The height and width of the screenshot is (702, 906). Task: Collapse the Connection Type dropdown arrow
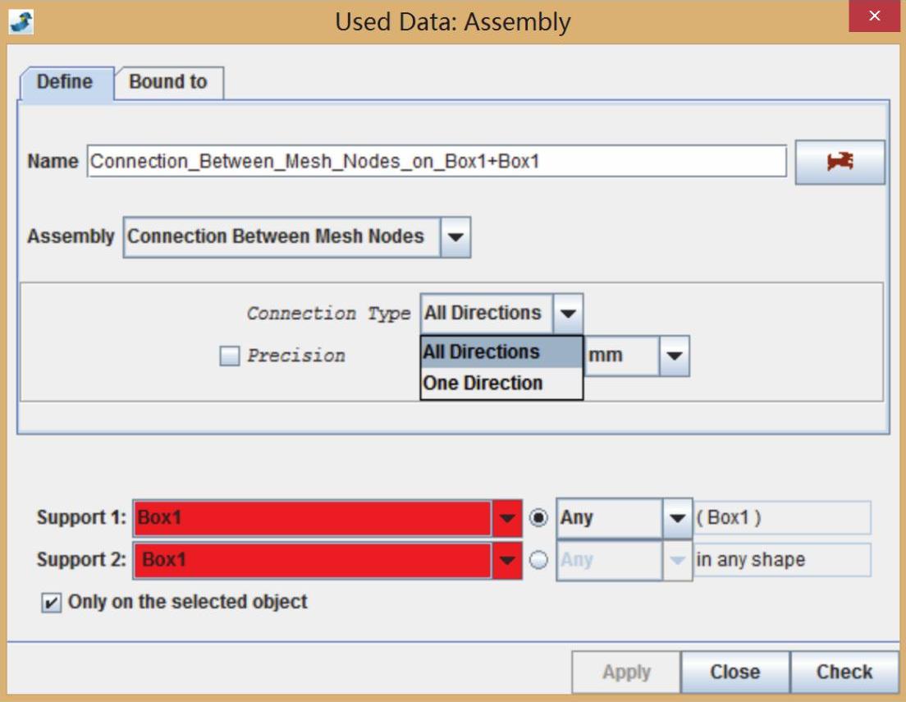(x=568, y=314)
